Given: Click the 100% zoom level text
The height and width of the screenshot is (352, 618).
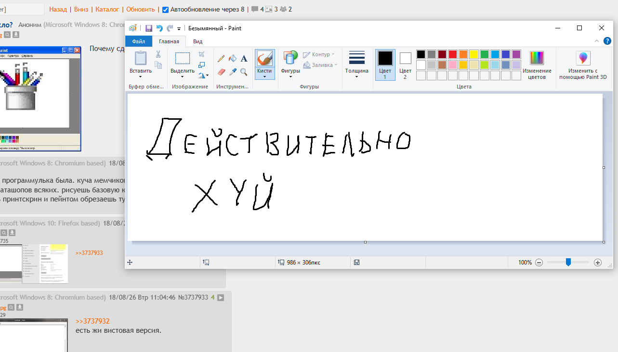Looking at the screenshot, I should click(525, 263).
